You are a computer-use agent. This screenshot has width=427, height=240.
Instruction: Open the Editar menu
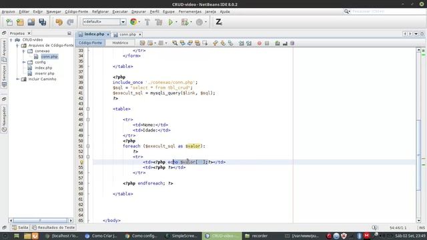tap(24, 12)
